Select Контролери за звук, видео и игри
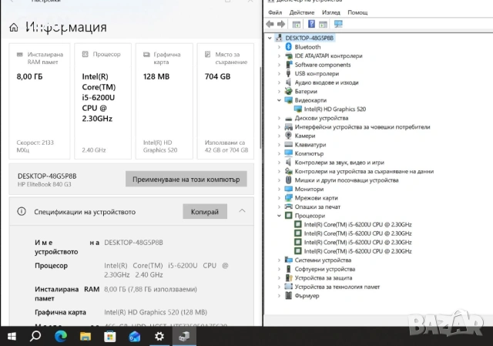 click(339, 163)
